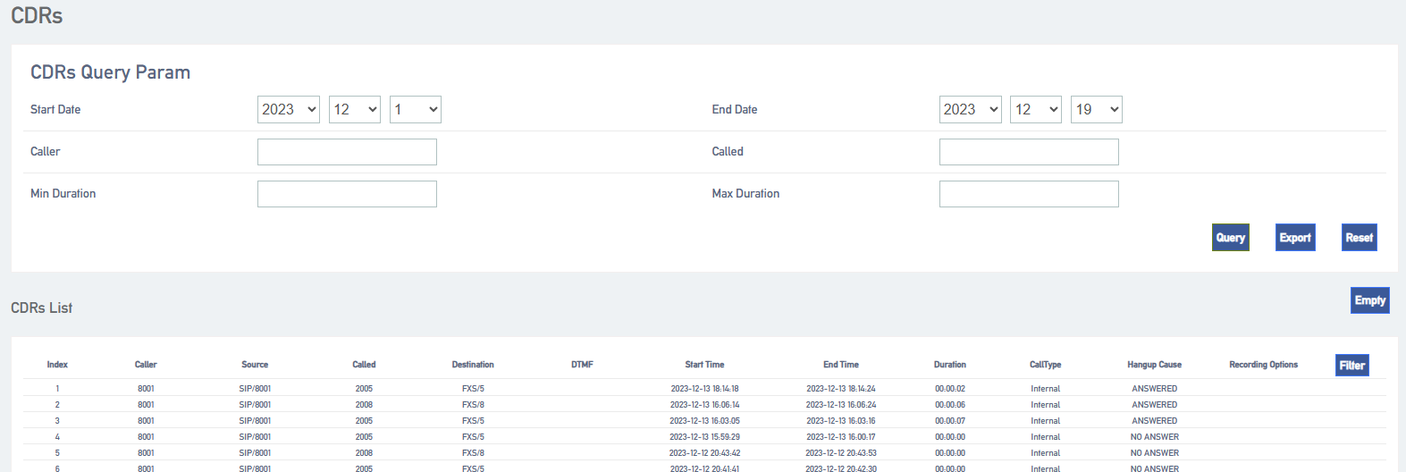Select start time 2023-12-13 16:06:14
The width and height of the screenshot is (1406, 472).
click(x=704, y=405)
